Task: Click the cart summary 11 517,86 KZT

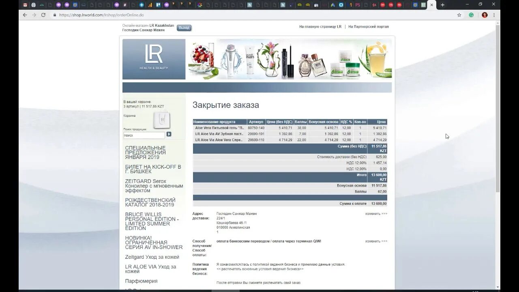Action: (x=153, y=106)
